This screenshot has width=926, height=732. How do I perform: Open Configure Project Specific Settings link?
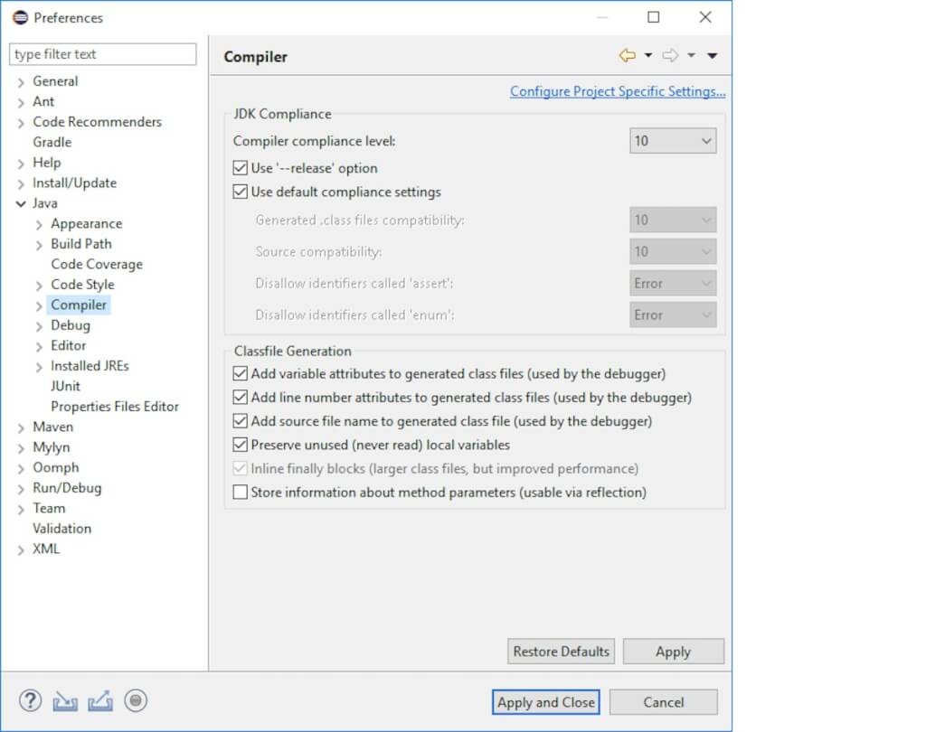[x=618, y=91]
